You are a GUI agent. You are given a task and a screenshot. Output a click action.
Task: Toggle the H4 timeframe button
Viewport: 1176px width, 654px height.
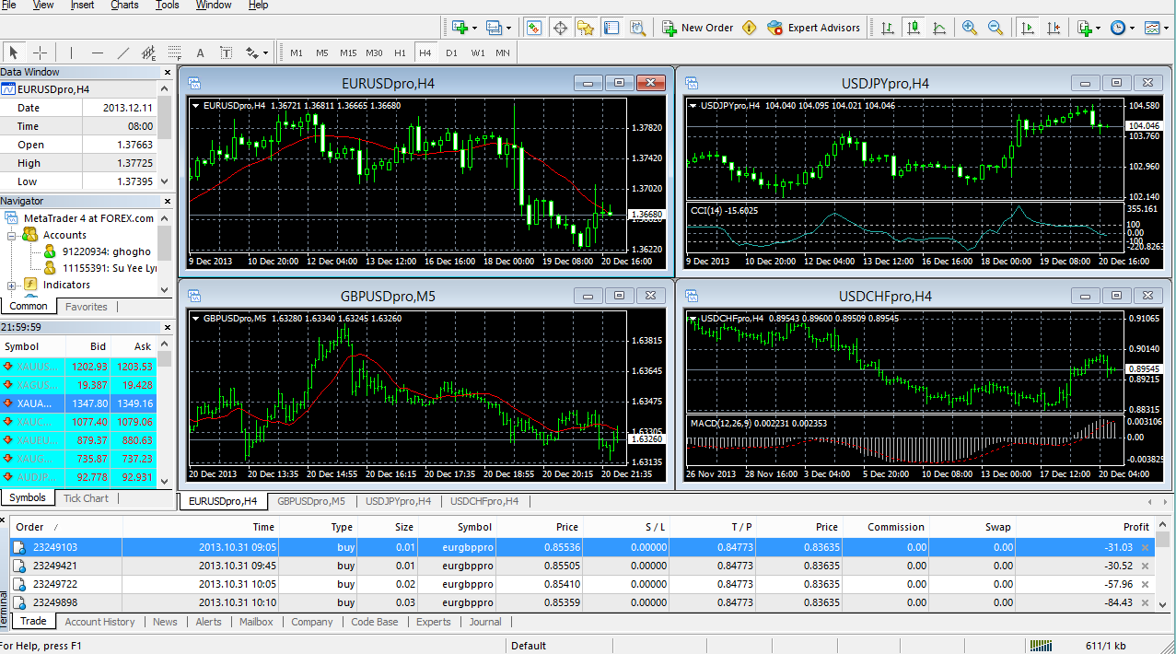click(x=425, y=53)
